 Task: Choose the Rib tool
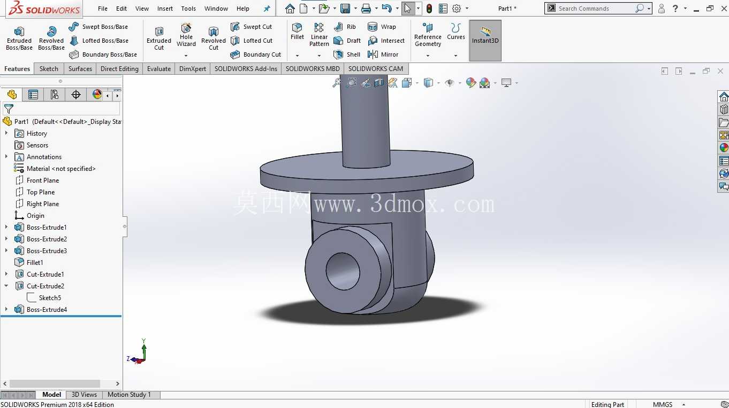click(x=345, y=27)
